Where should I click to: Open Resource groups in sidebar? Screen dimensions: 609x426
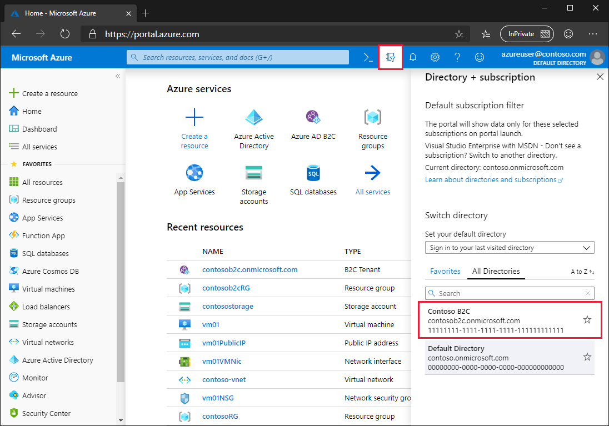coord(42,200)
